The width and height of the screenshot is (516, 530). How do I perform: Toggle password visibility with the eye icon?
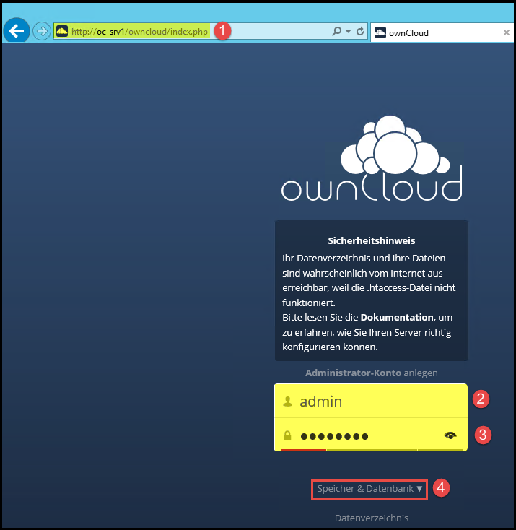pos(451,435)
